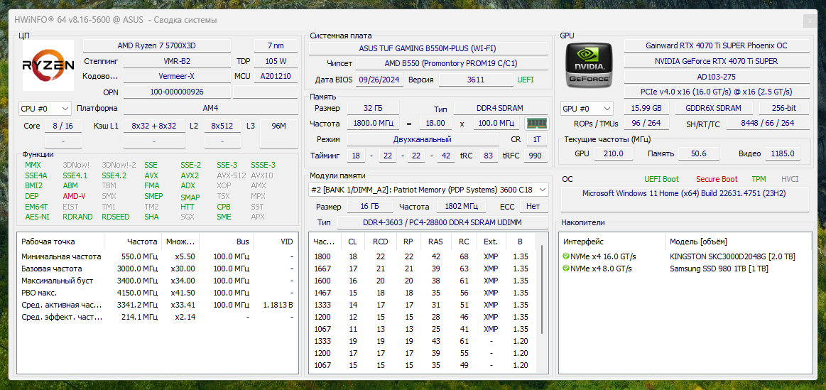Click the 1800 frequency timing row
This screenshot has width=826, height=390.
click(423, 256)
